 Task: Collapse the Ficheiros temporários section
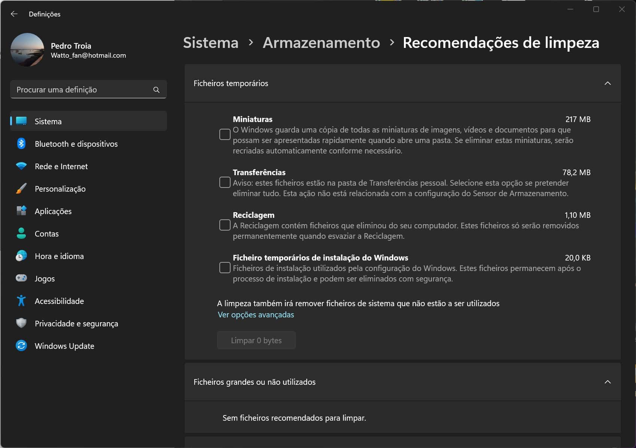point(607,83)
